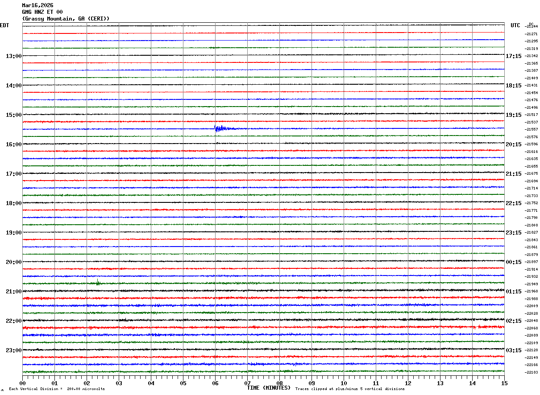Select the 21:00 EDT time label
This screenshot has width=540, height=395.
click(14, 292)
